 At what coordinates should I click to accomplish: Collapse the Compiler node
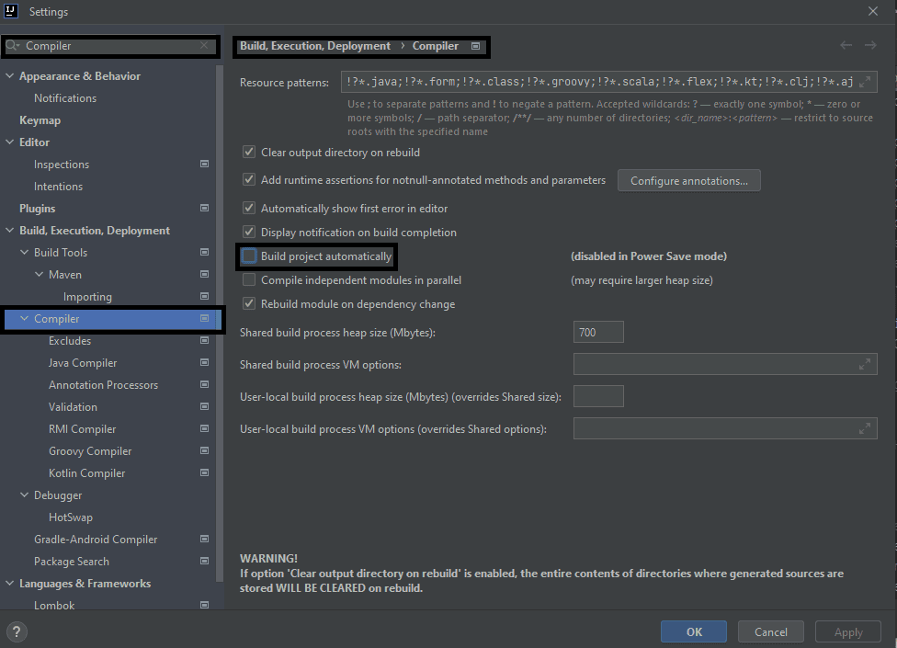[24, 319]
